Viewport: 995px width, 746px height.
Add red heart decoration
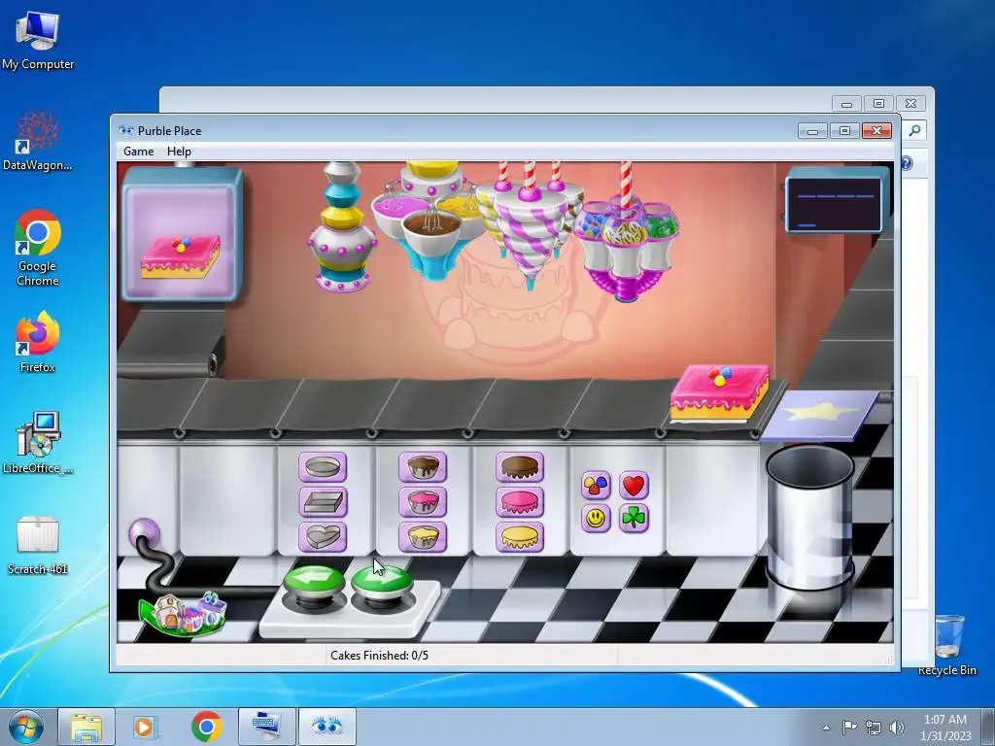coord(634,486)
